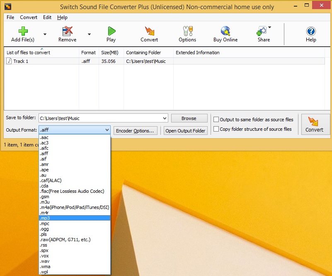Screen dimensions: 332x276
Task: Enable Output to same folder as source files
Action: [216, 120]
